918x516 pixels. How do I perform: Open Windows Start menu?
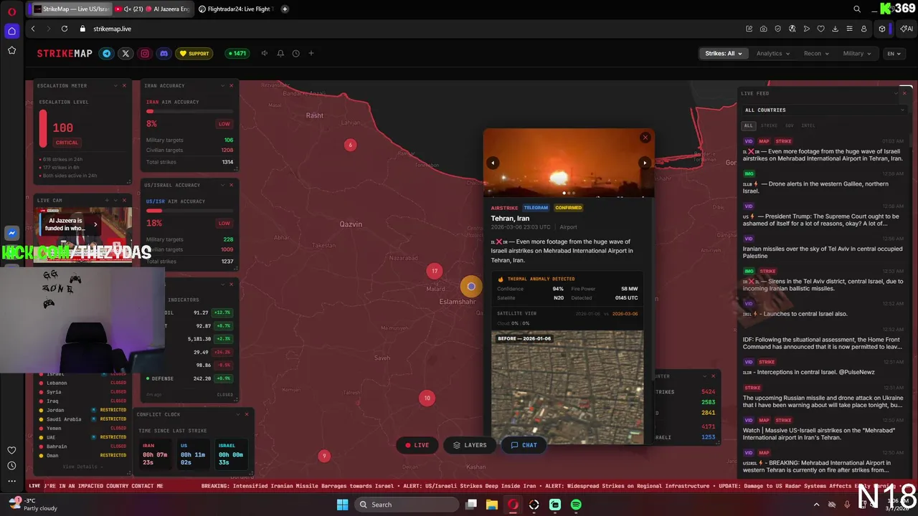[x=343, y=505]
